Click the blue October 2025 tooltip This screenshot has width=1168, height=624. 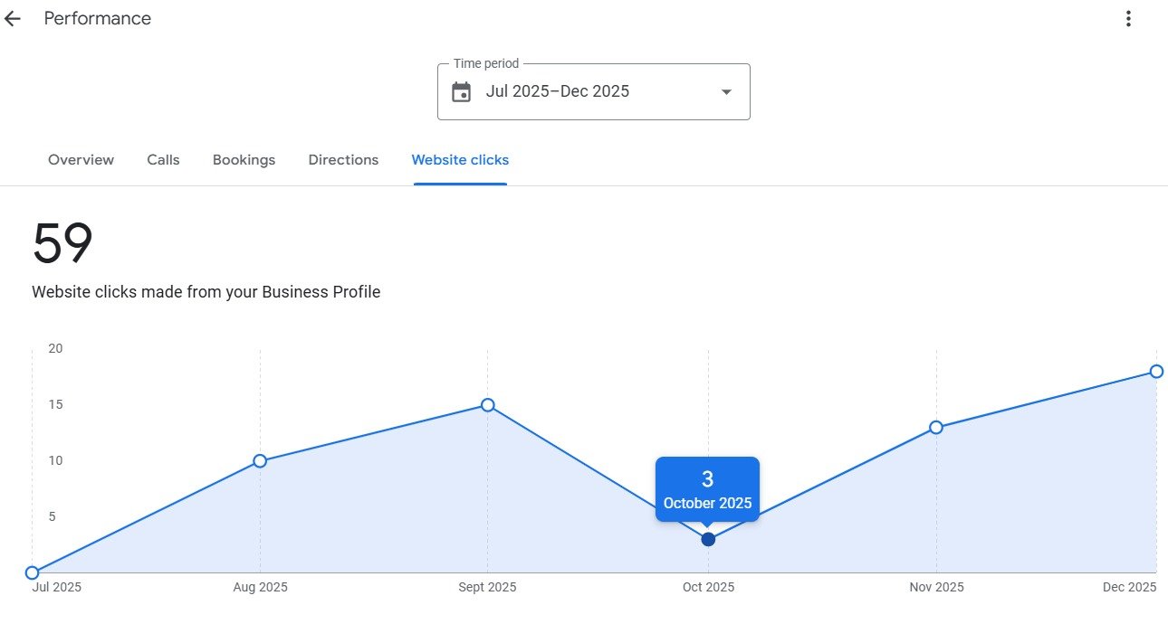point(707,489)
